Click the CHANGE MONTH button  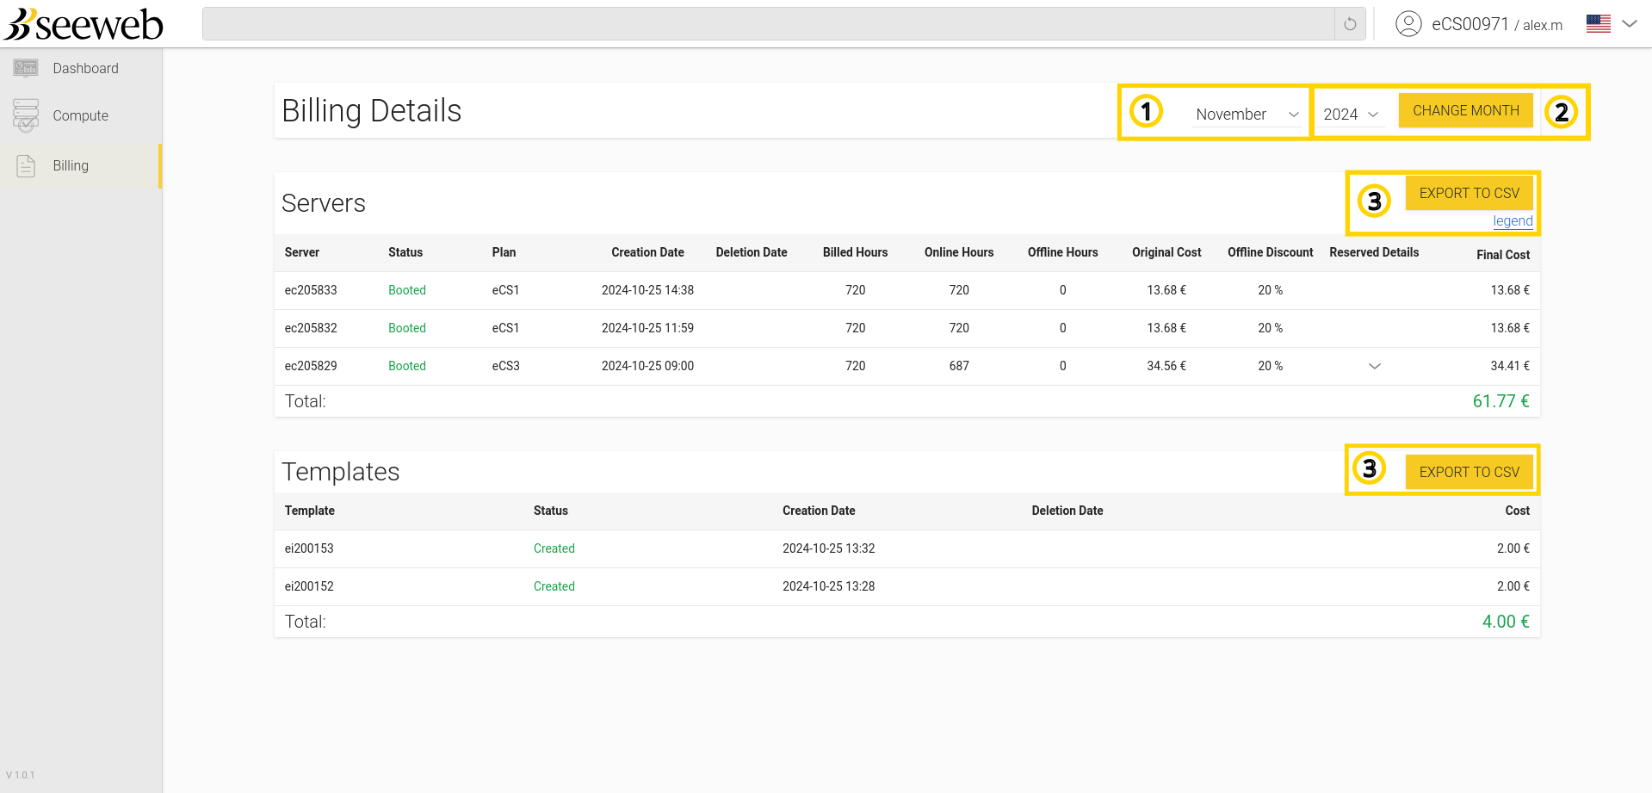tap(1466, 110)
